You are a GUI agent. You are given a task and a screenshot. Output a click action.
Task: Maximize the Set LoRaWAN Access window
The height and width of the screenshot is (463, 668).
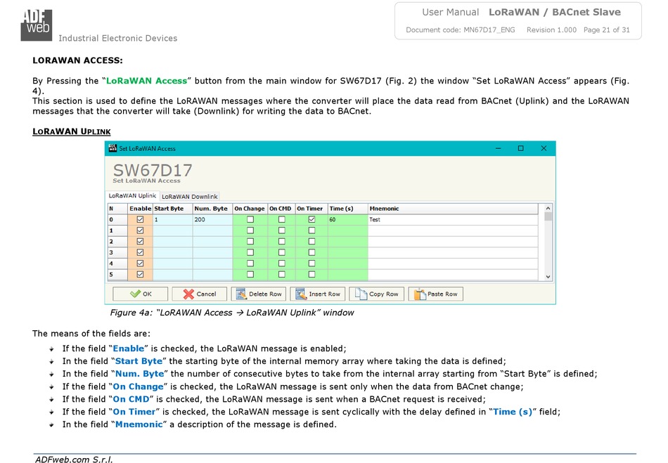coord(520,148)
